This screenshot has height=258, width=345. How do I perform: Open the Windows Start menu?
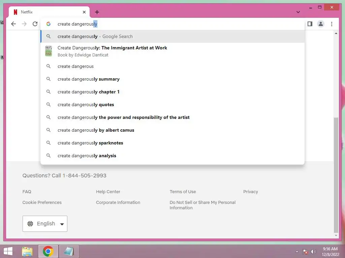pos(8,251)
